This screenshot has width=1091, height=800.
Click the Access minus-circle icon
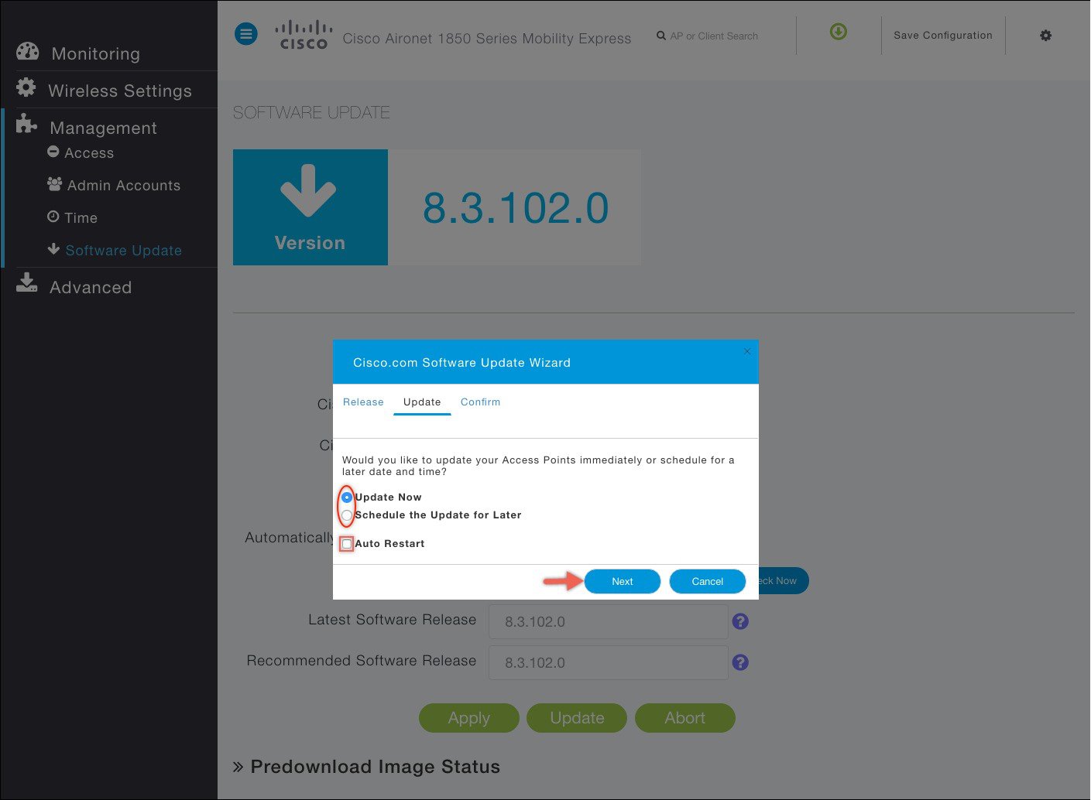coord(53,152)
